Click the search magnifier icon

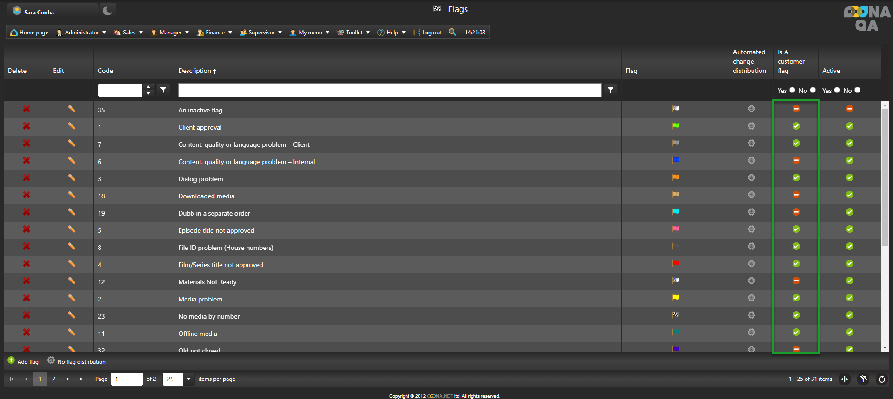coord(452,32)
